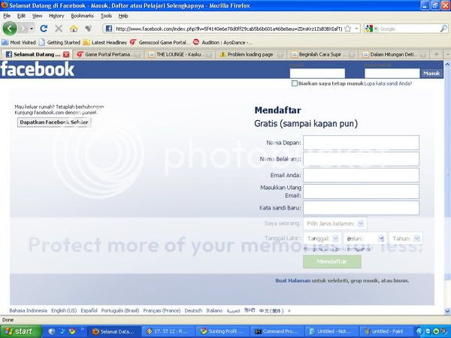The height and width of the screenshot is (338, 451).
Task: Click the green Mendaftar button
Action: (332, 261)
